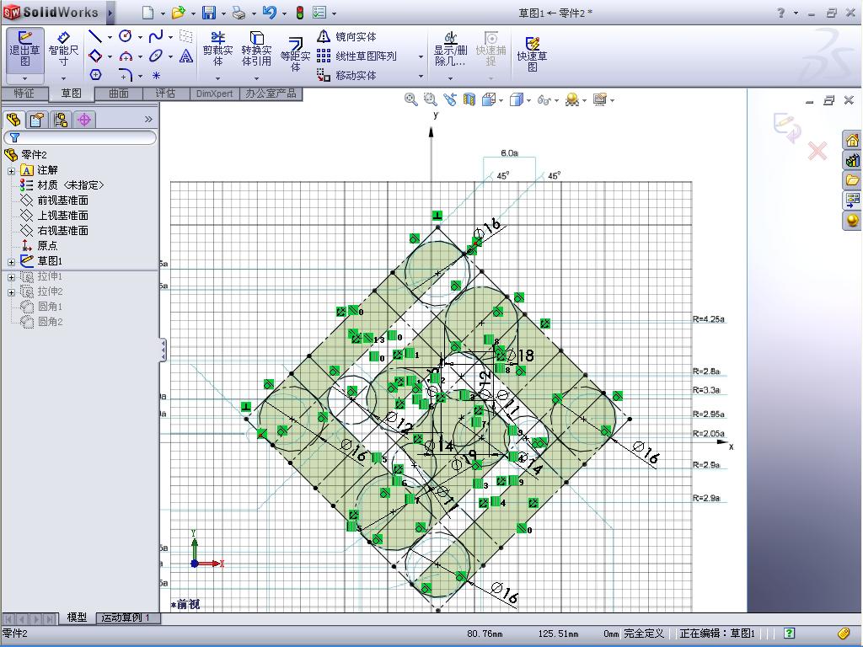This screenshot has height=647, width=863.
Task: Select the Sketch Fillet tool
Action: pyautogui.click(x=126, y=74)
